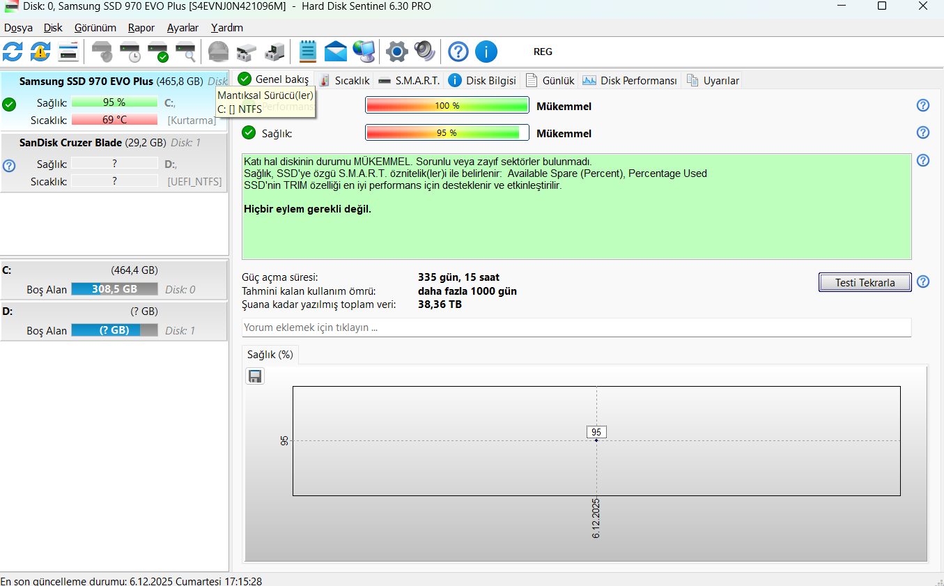
Task: Open the Dosya menu
Action: coord(18,28)
